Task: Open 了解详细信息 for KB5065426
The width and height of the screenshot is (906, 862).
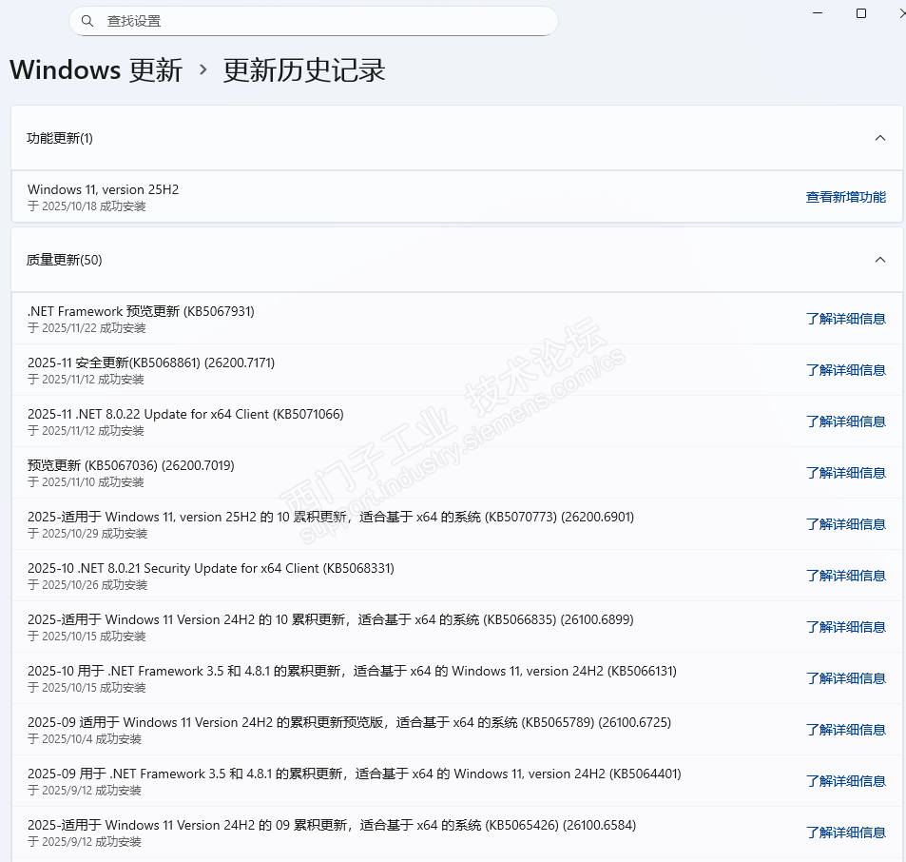Action: (x=846, y=833)
